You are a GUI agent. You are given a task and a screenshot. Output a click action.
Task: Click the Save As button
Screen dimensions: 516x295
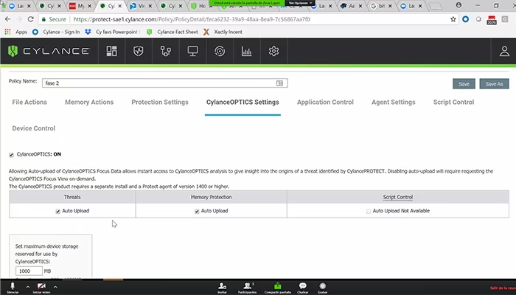[494, 84]
